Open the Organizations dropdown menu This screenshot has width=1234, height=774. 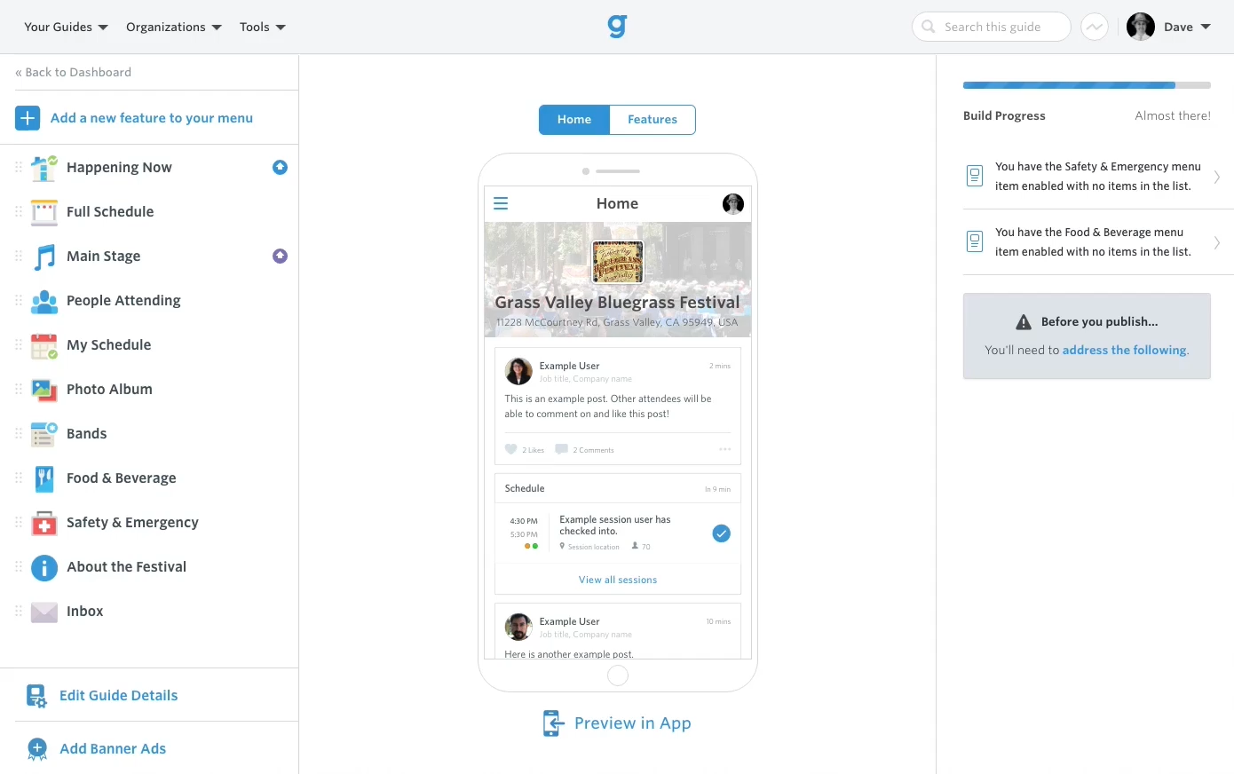tap(174, 27)
